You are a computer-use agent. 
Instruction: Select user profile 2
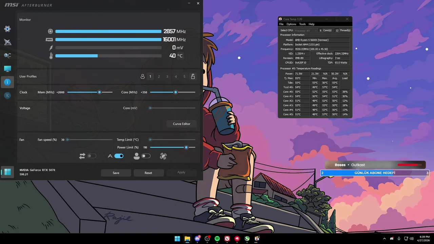159,77
